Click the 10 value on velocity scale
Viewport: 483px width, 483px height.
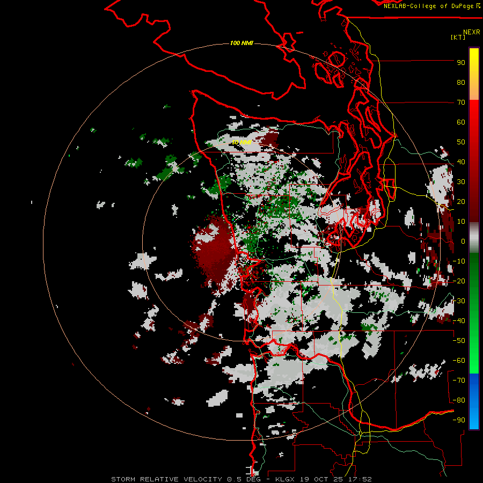[461, 222]
